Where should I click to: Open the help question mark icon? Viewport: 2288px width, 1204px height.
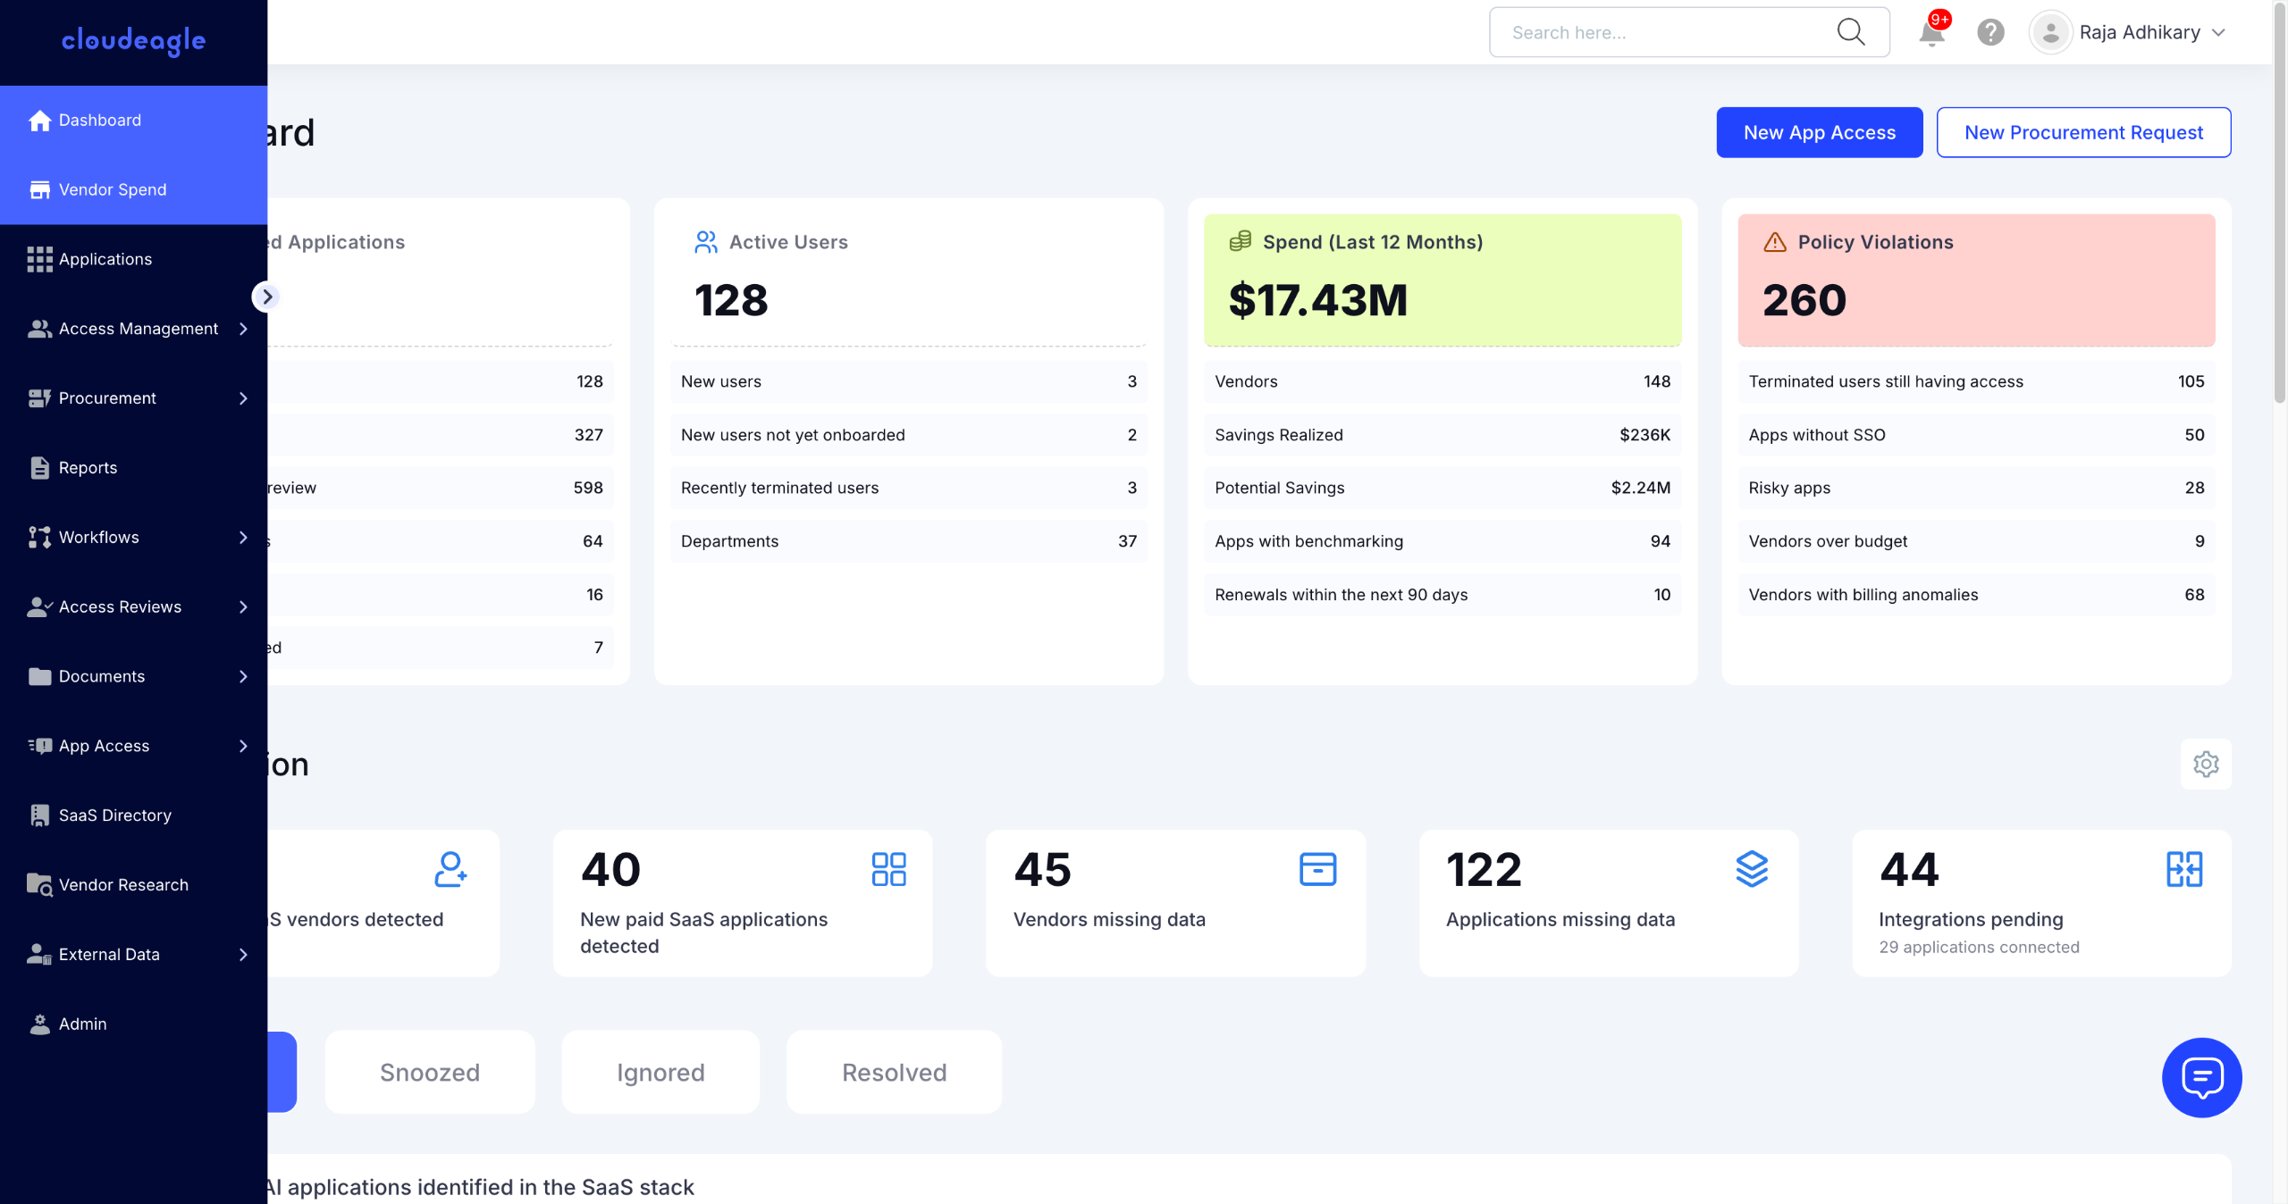1990,33
